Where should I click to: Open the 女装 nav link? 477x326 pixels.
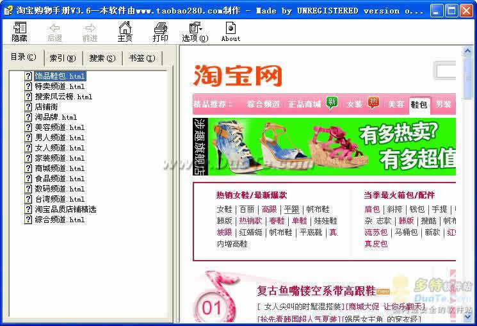pyautogui.click(x=355, y=104)
